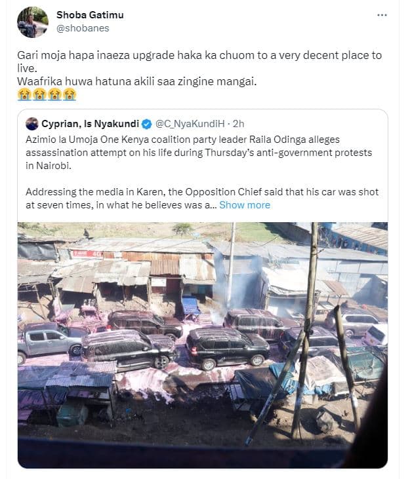
Task: Click Shoba Gatimu's profile picture
Action: point(32,22)
